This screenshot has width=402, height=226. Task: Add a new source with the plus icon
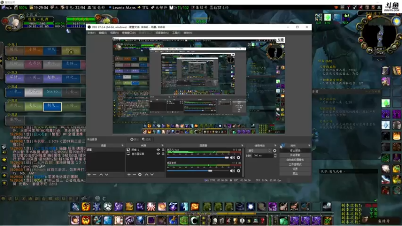click(129, 174)
